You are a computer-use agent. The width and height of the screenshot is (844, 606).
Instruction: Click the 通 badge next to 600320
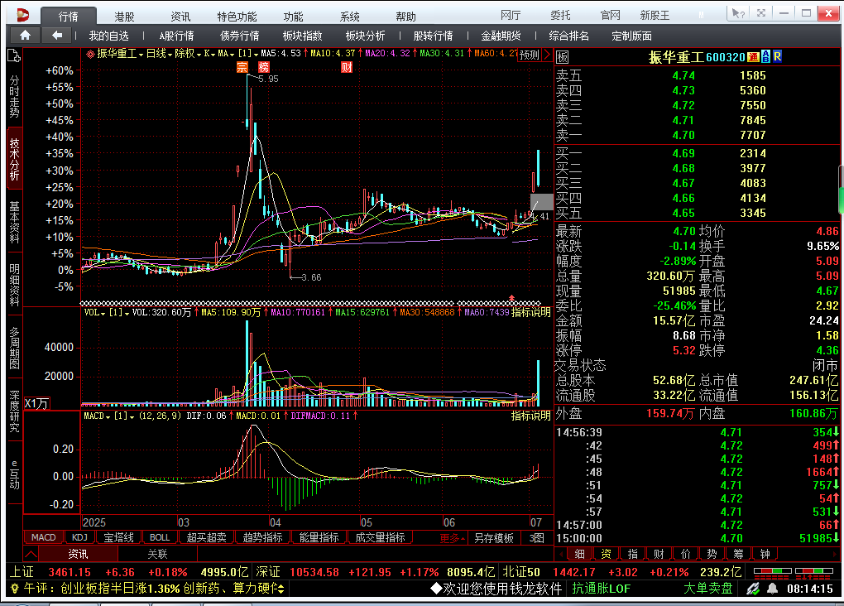tap(753, 56)
